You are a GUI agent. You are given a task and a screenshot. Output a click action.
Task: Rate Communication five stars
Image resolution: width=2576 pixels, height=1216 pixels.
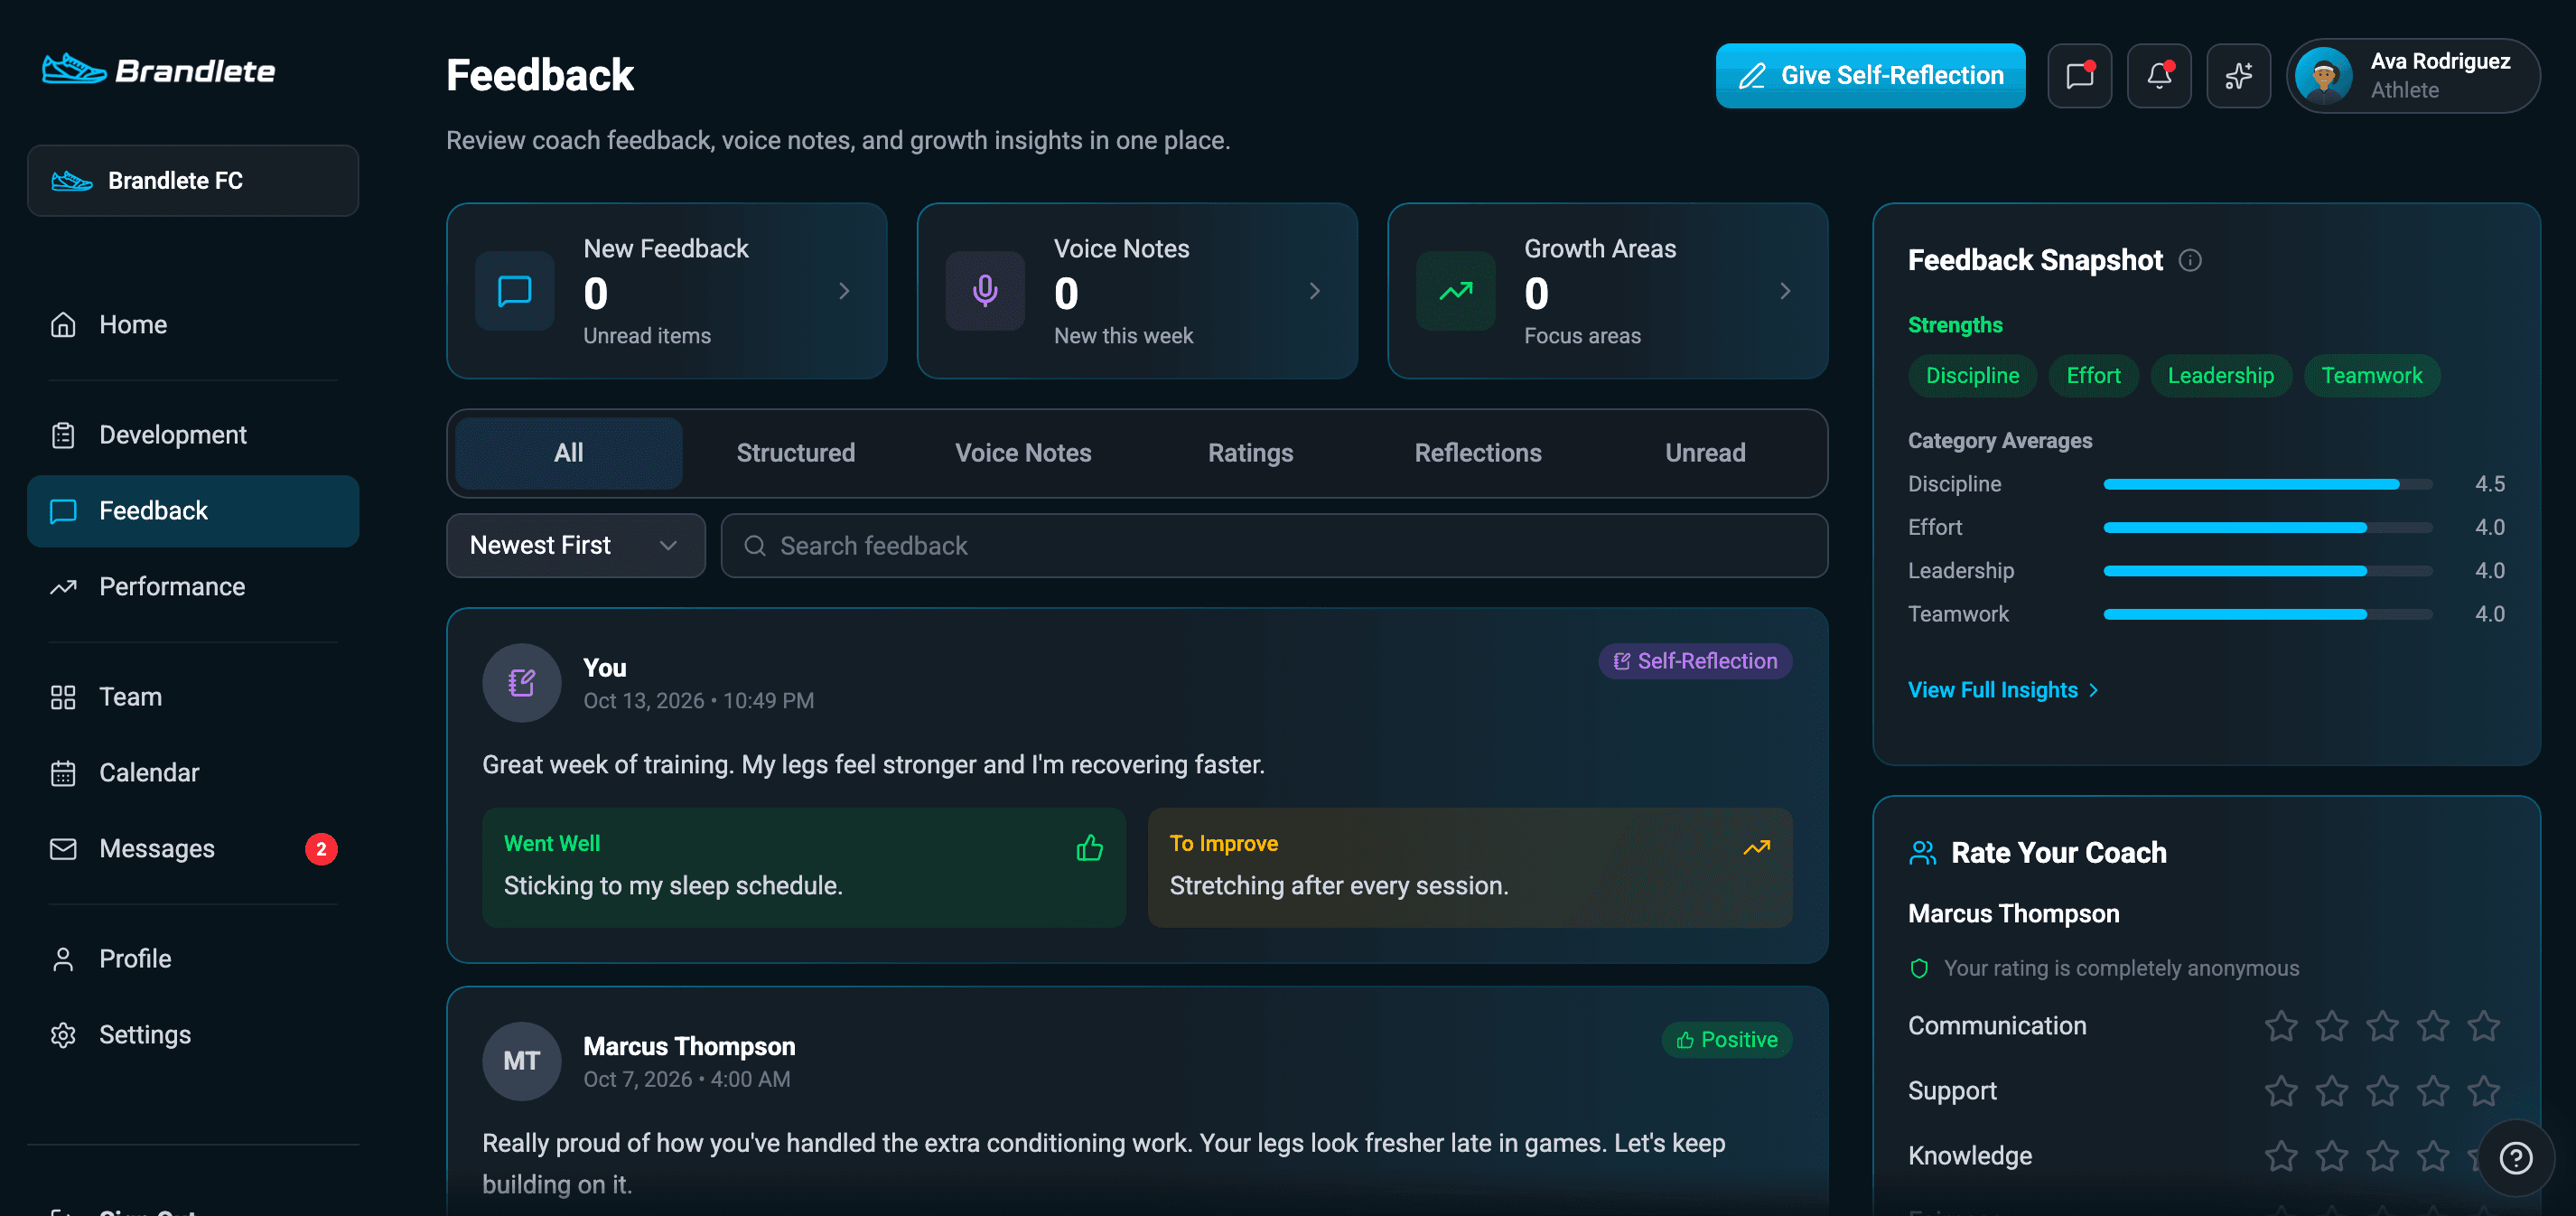click(2483, 1026)
